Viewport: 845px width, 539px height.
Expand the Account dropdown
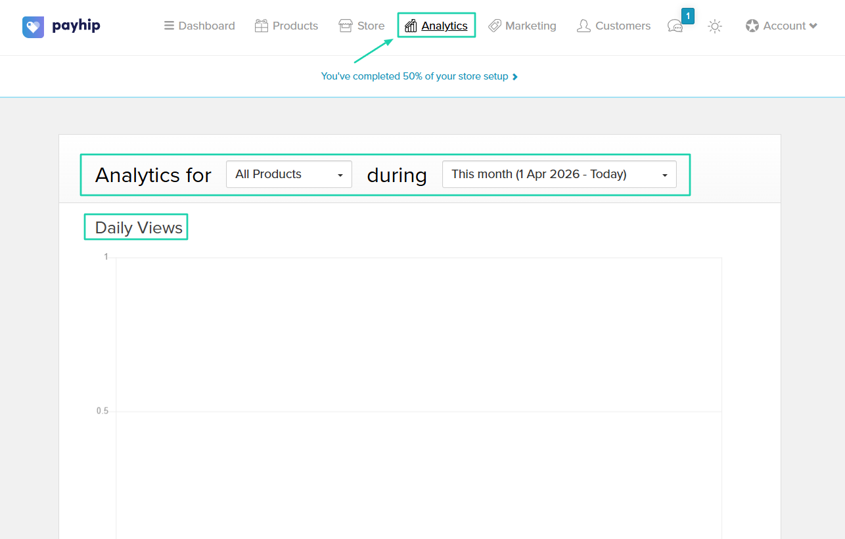[782, 26]
